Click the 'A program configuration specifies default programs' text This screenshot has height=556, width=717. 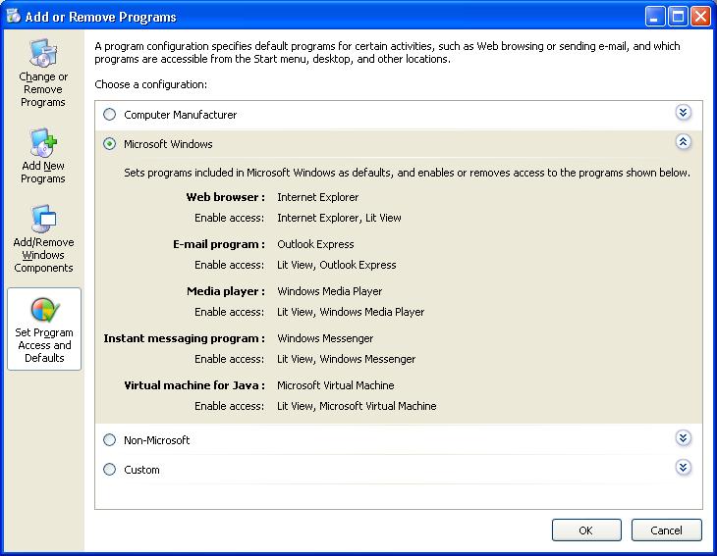pyautogui.click(x=387, y=53)
